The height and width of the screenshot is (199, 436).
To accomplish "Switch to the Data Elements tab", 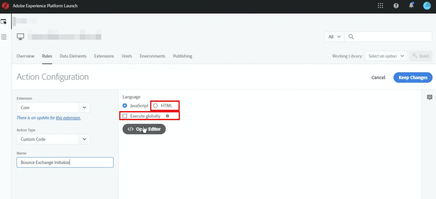I will pos(73,56).
